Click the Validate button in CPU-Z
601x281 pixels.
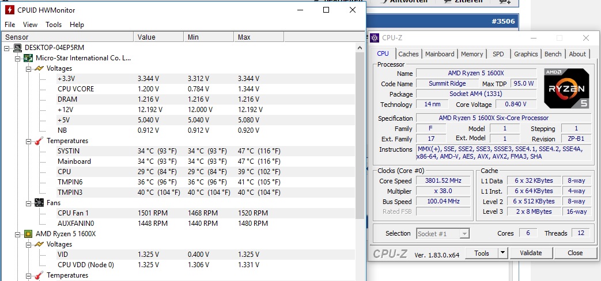pos(531,253)
